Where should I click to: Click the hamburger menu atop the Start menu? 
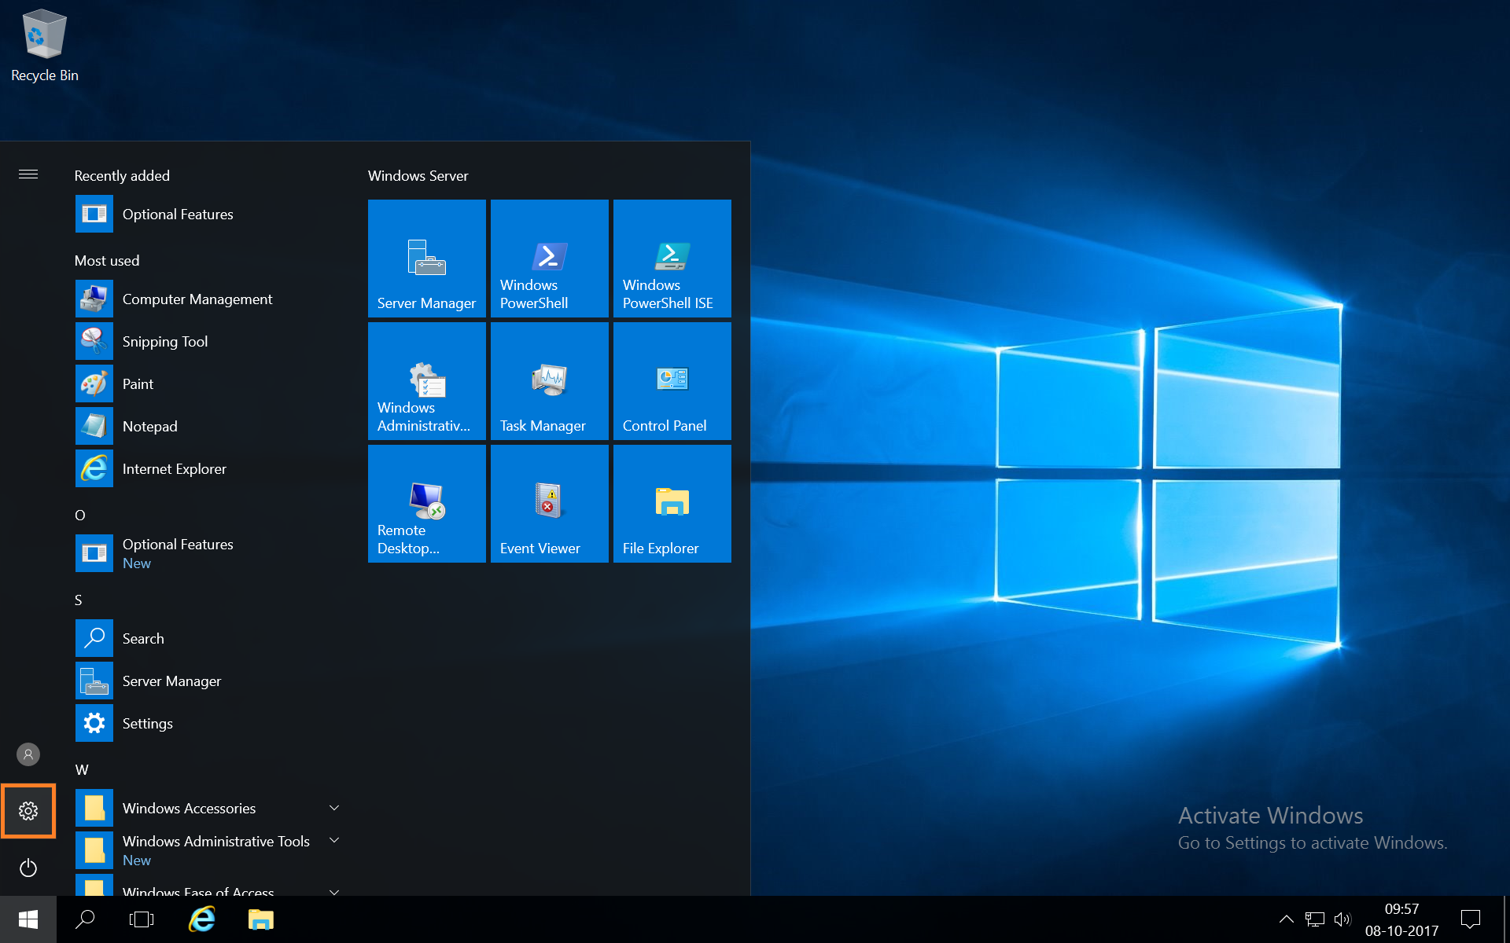pyautogui.click(x=28, y=174)
